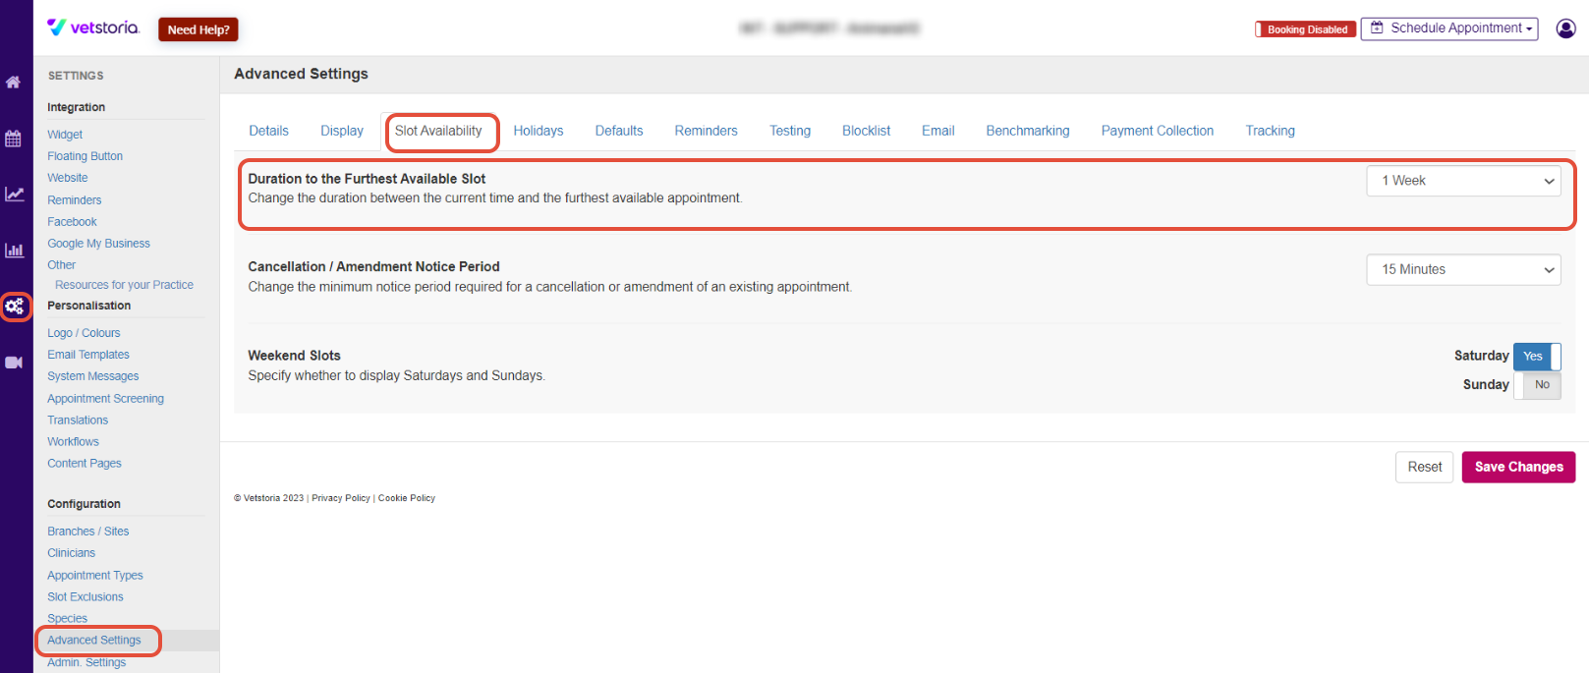Screen dimensions: 1589x673
Task: Toggle the Saturday weekend slot switch
Action: pyautogui.click(x=1537, y=357)
